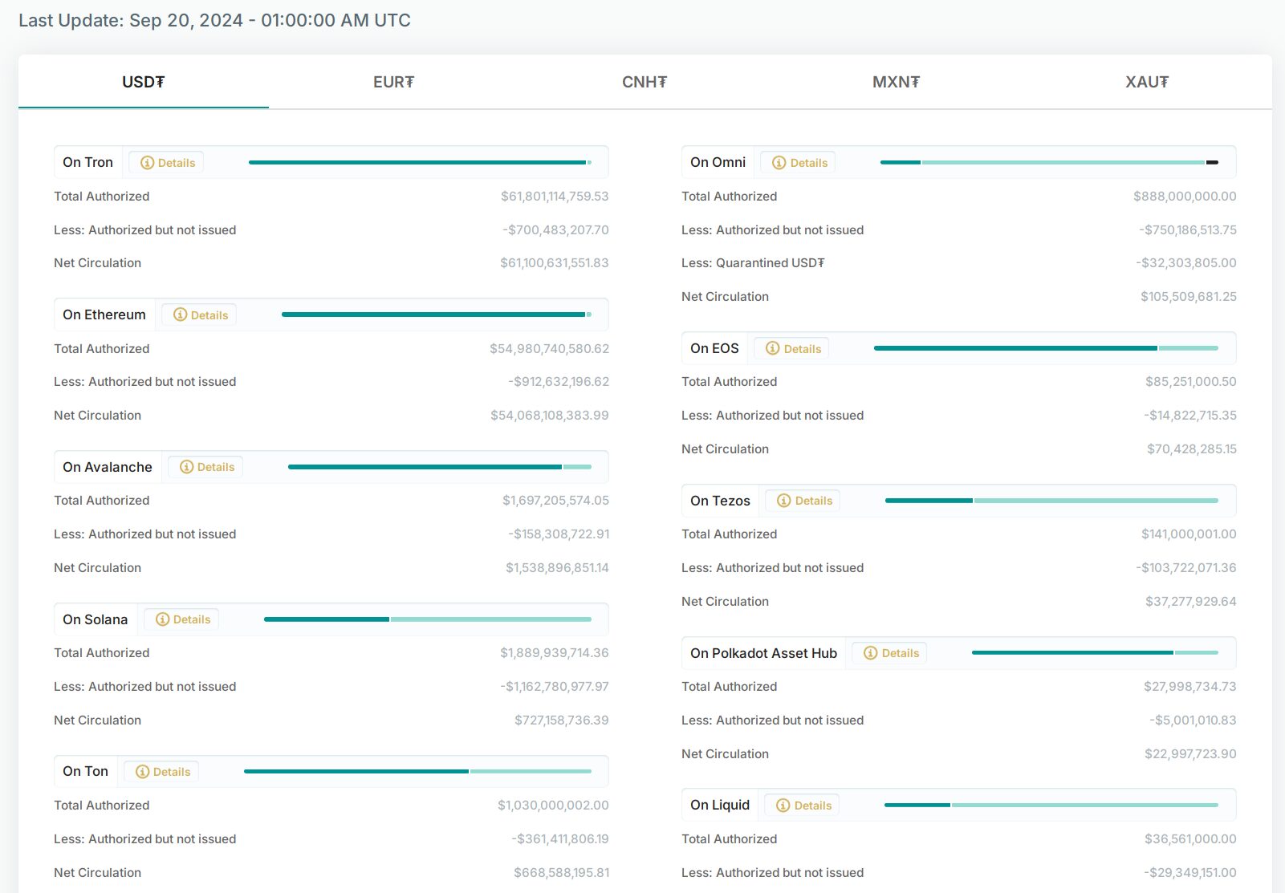Click the On Omni circulation bar

[x=1049, y=162]
